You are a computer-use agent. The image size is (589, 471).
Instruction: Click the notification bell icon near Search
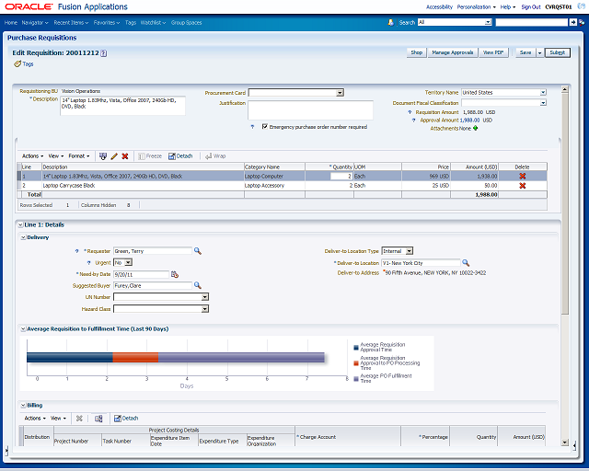click(x=390, y=22)
